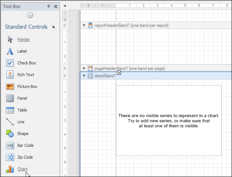Viewport: 232px width, 177px height.
Task: Select the Bar Code control icon
Action: click(x=10, y=145)
